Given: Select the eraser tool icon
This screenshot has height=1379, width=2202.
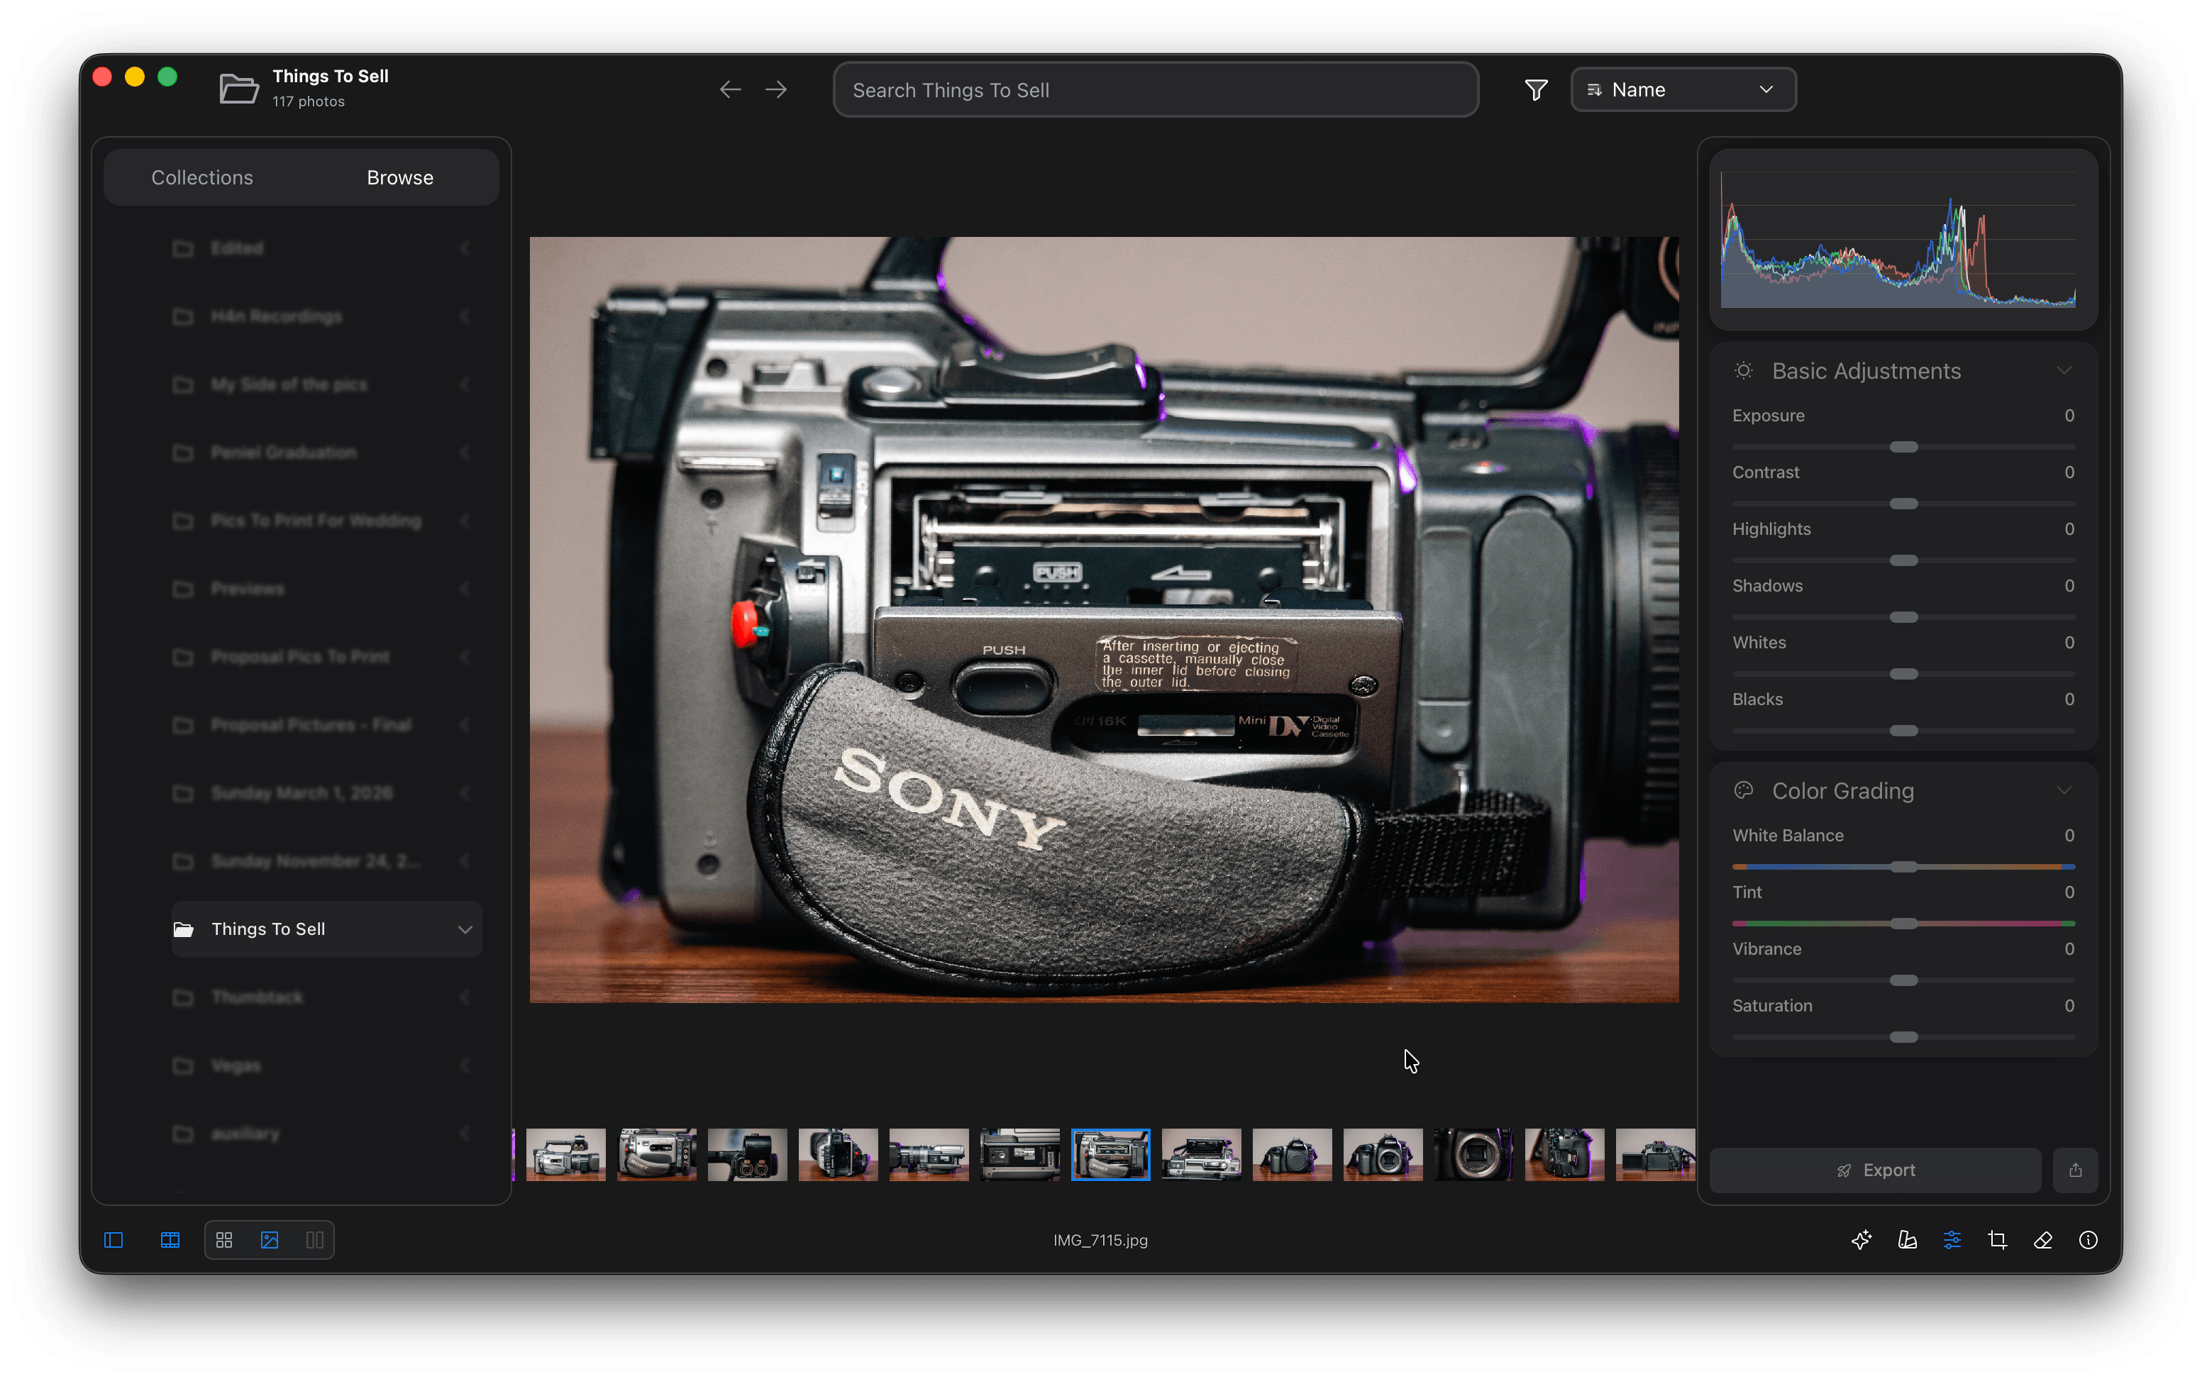Looking at the screenshot, I should pyautogui.click(x=2042, y=1239).
